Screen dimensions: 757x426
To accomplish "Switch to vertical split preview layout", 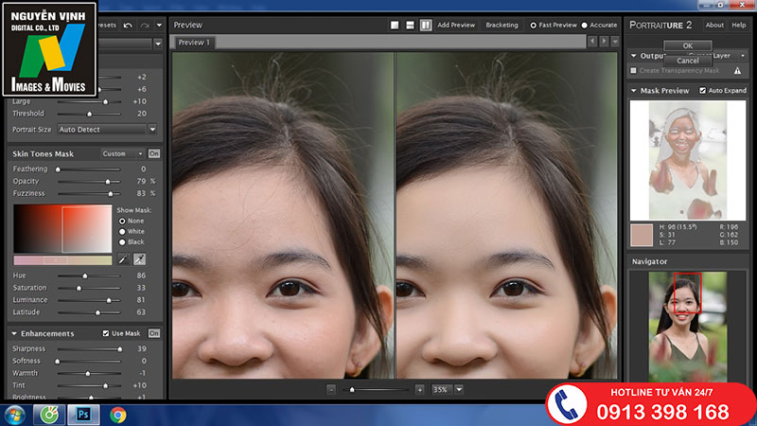I will (x=425, y=26).
